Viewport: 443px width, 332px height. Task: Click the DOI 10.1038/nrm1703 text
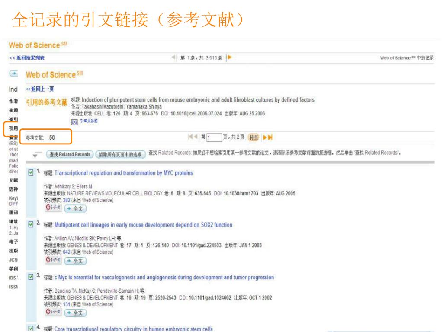pos(241,193)
